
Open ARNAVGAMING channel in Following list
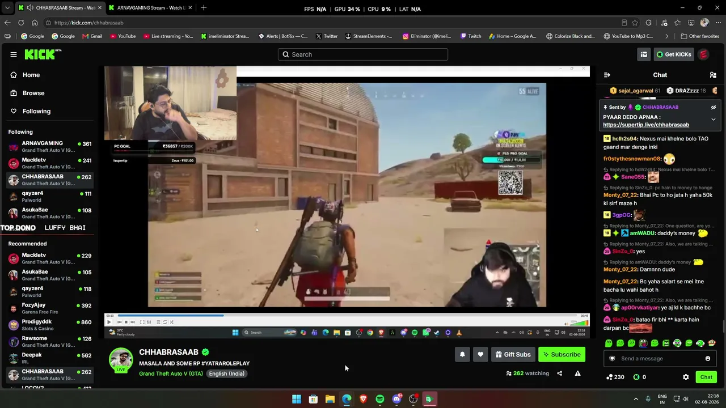[49, 147]
